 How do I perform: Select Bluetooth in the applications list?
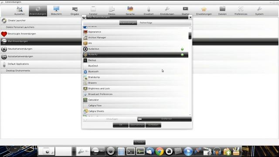(136, 72)
